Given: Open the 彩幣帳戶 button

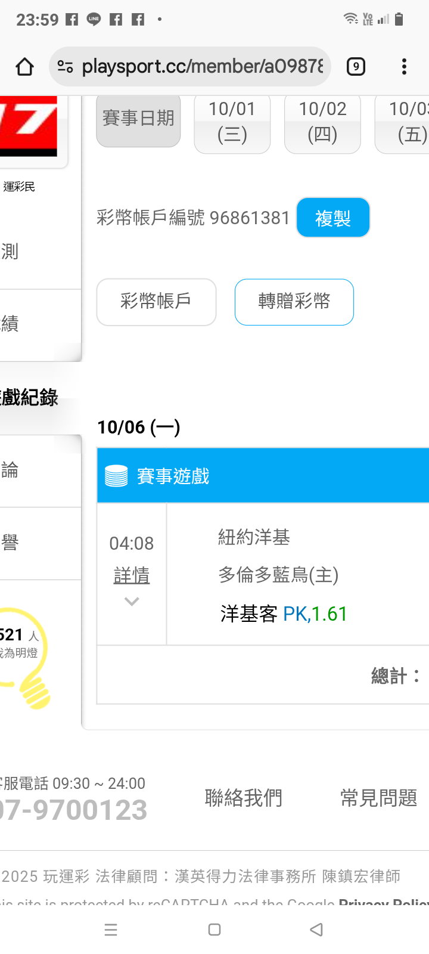Looking at the screenshot, I should [x=156, y=302].
